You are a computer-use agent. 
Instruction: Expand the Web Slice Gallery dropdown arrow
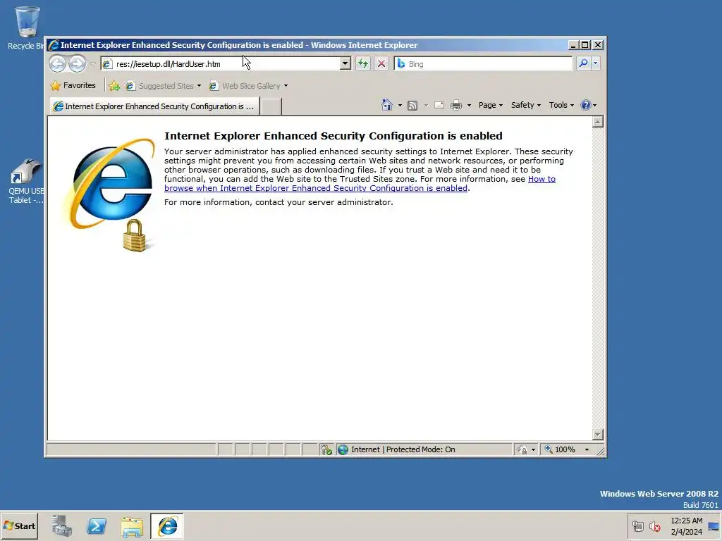click(286, 86)
